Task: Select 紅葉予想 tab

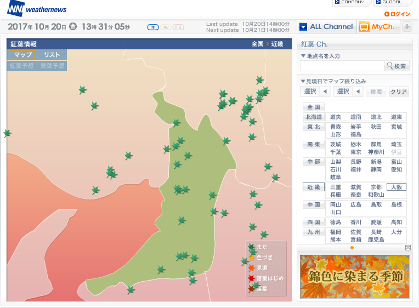Action: [x=21, y=66]
